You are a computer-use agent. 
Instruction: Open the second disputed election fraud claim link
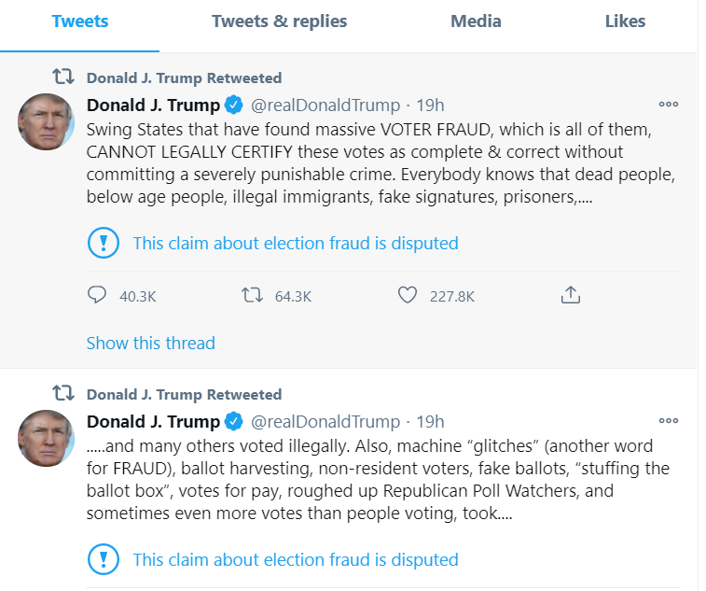pyautogui.click(x=296, y=560)
